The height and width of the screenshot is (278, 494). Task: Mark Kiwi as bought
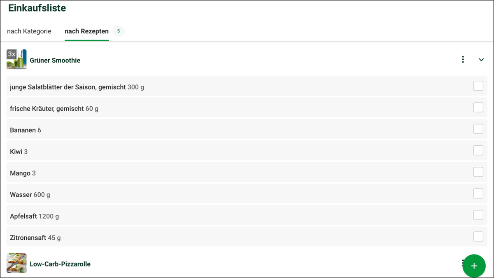coord(478,150)
